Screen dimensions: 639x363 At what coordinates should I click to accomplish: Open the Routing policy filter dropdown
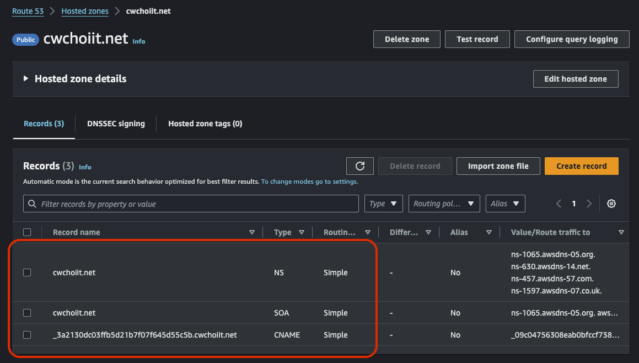(444, 204)
